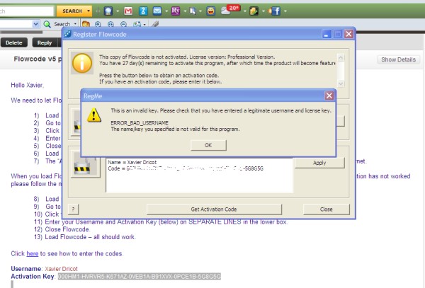Click Close button in Register Flowcode

click(326, 209)
